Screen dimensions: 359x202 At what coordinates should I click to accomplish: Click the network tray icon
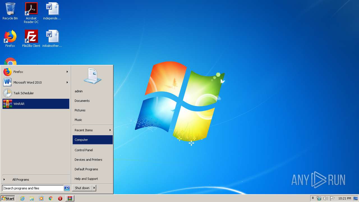pos(319,198)
